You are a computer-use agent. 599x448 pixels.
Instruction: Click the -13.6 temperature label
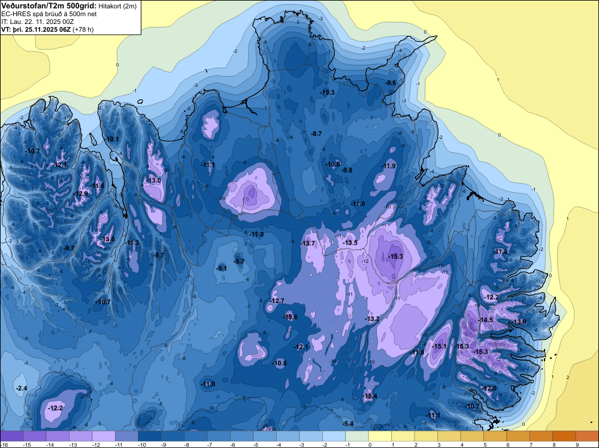coord(107,240)
